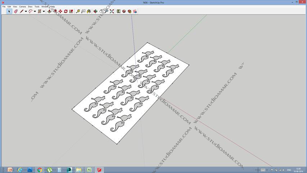Expand the Rectangle shape dropdown arrow
This screenshot has height=173, width=307.
[x=44, y=12]
